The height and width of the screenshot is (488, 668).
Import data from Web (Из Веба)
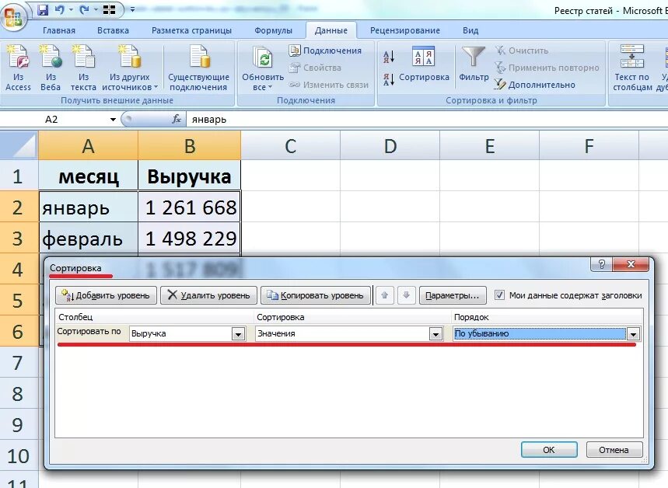pyautogui.click(x=51, y=68)
